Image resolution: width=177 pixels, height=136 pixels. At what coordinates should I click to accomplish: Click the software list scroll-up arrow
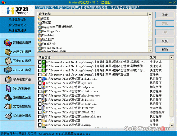(150, 14)
